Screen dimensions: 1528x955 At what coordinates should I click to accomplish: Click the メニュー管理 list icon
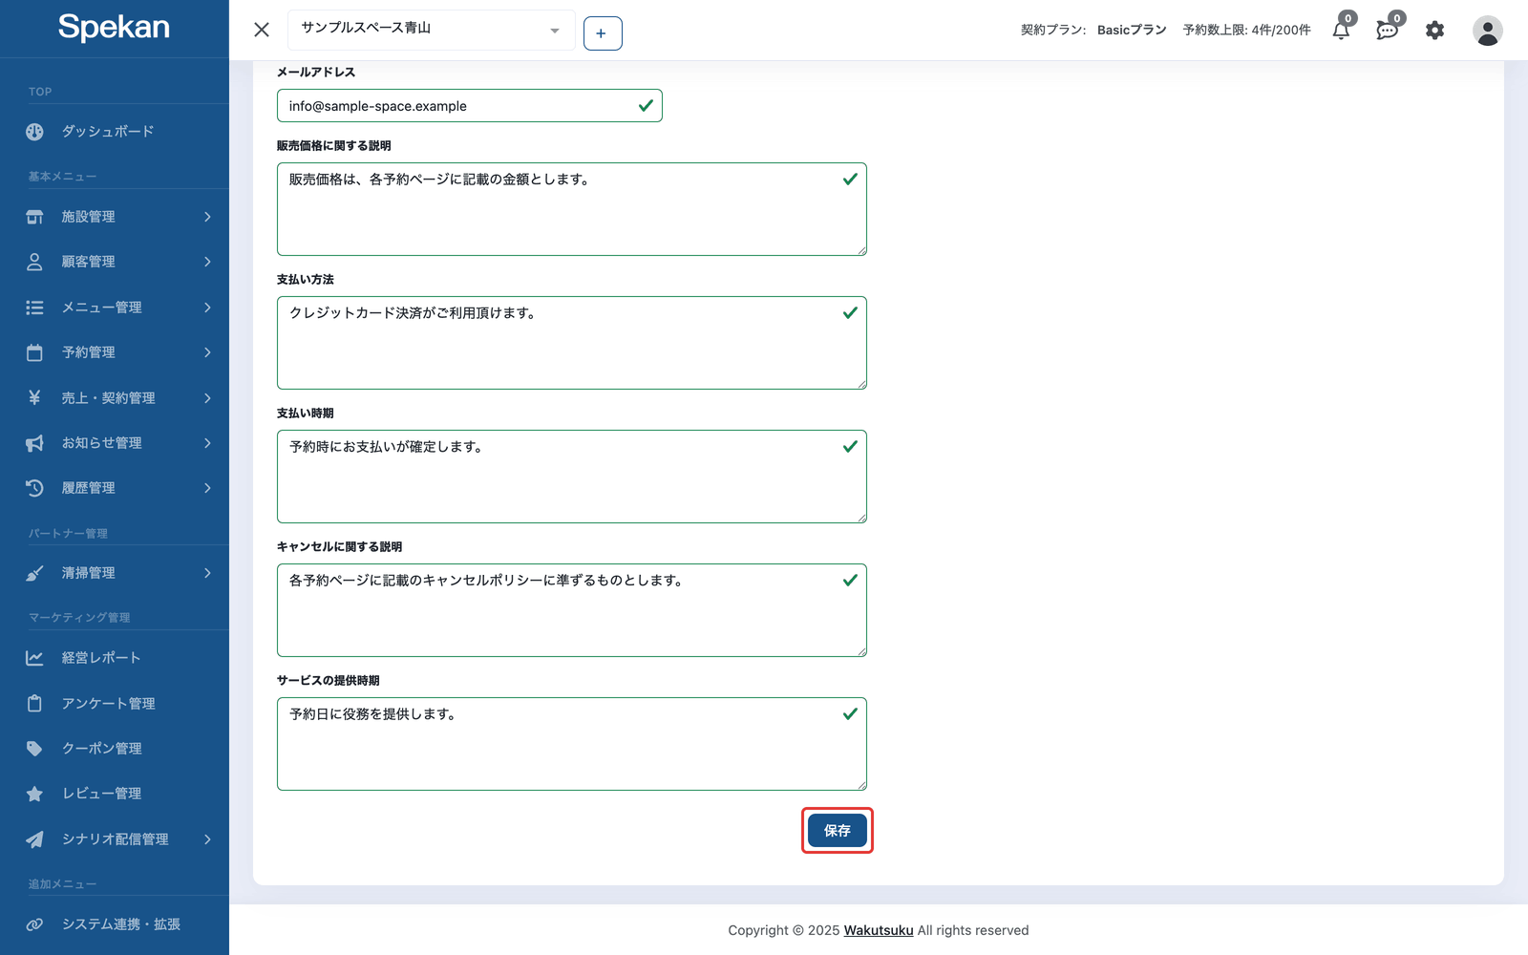pos(34,308)
